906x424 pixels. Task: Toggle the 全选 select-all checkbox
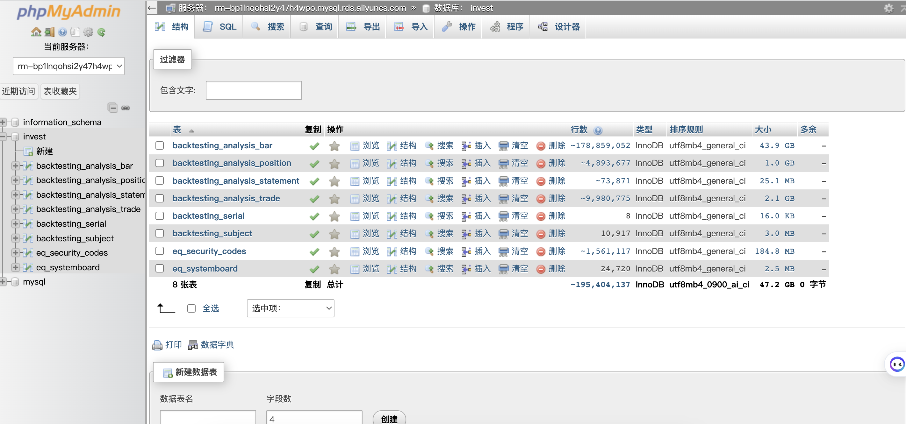click(191, 308)
